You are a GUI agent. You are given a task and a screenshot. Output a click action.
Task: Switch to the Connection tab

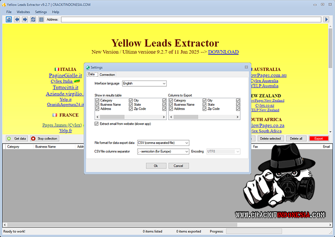(107, 74)
